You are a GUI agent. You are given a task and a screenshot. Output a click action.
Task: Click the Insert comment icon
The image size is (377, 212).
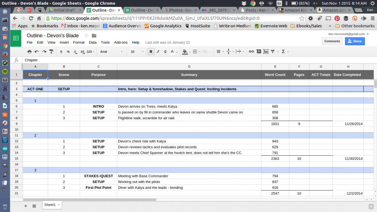(x=259, y=52)
